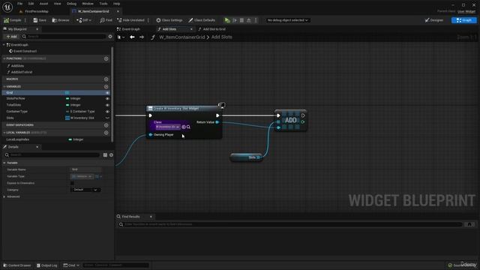Toggle Hide Unrelated in toolbar
The height and width of the screenshot is (270, 480).
(130, 20)
